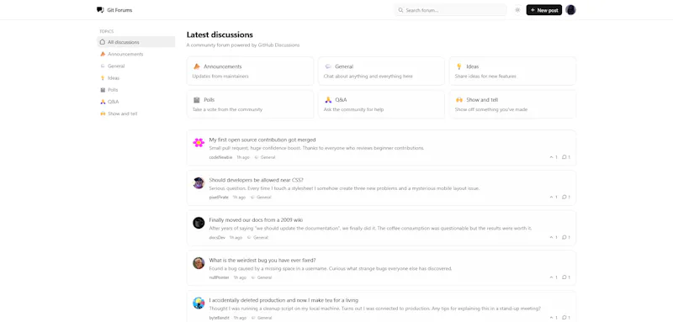The width and height of the screenshot is (673, 322).
Task: Click the lightbulb icon in Ideas card
Action: click(x=458, y=66)
